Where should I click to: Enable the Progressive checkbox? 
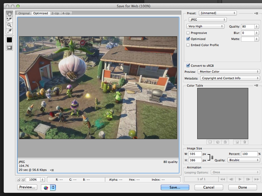coord(188,33)
